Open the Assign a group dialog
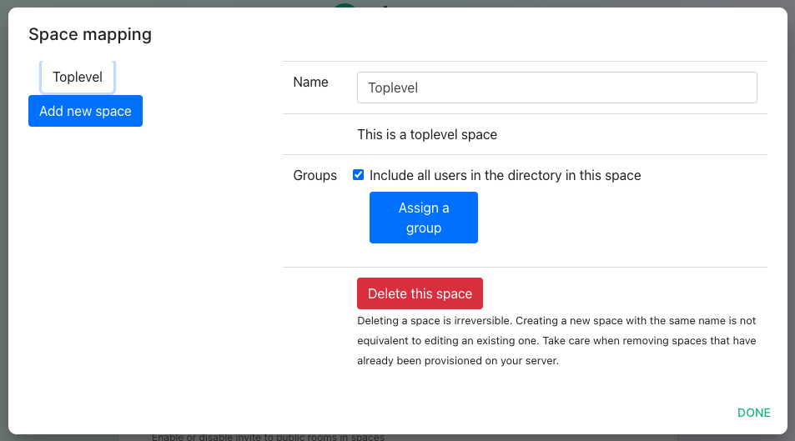 point(423,218)
